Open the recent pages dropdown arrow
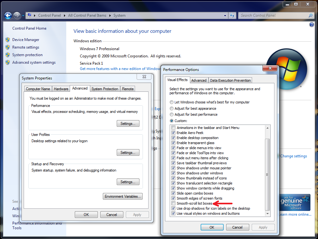This screenshot has width=318, height=239. coord(23,16)
